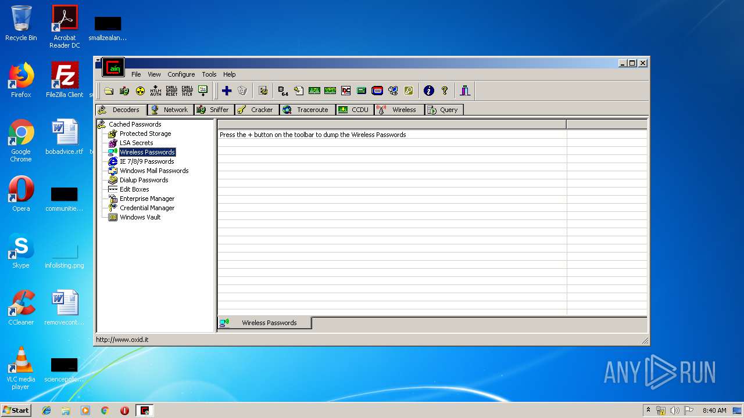Select IE 7/8/9 Passwords in the tree

click(x=146, y=161)
